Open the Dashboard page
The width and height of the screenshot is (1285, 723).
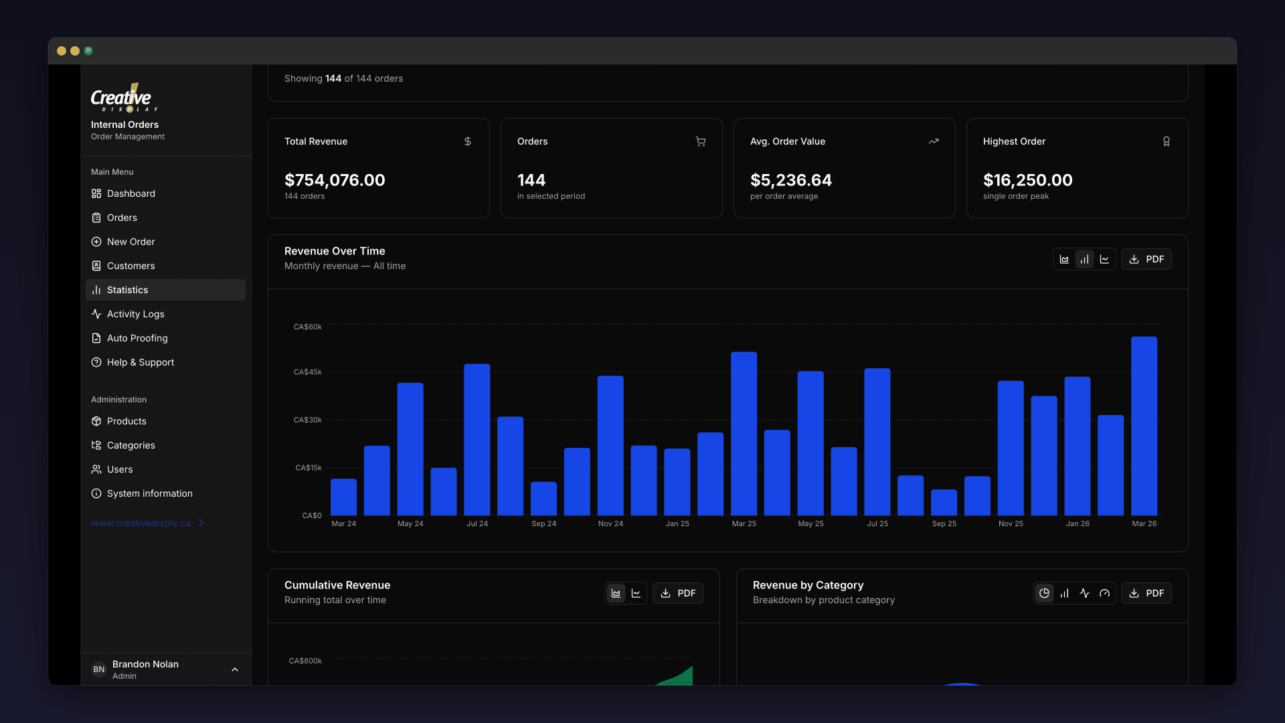131,193
